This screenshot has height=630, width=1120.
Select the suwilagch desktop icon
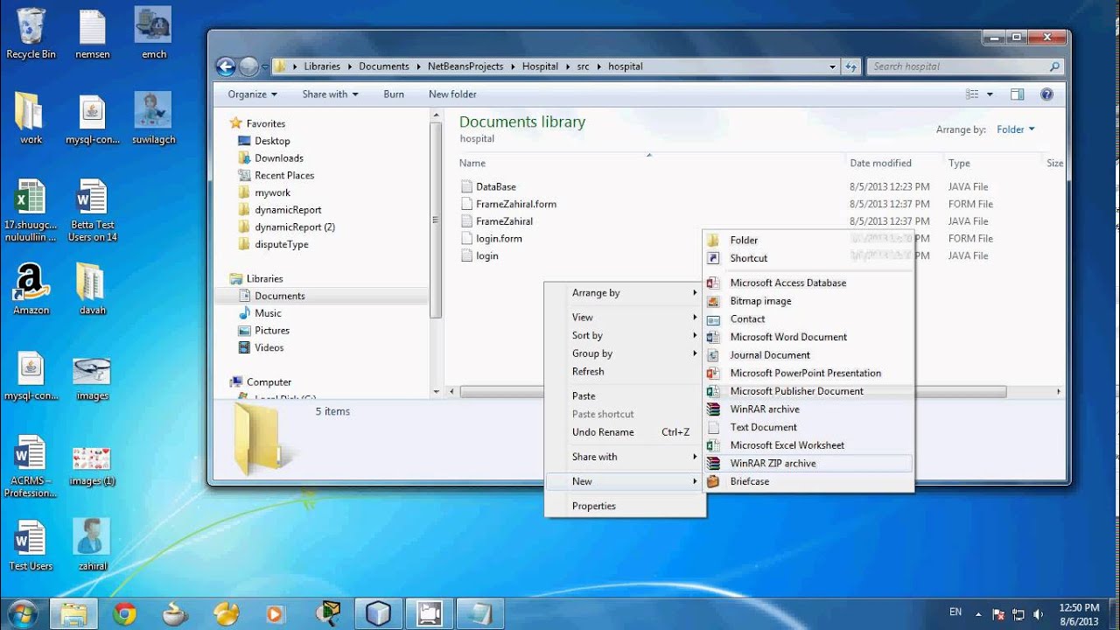tap(153, 118)
